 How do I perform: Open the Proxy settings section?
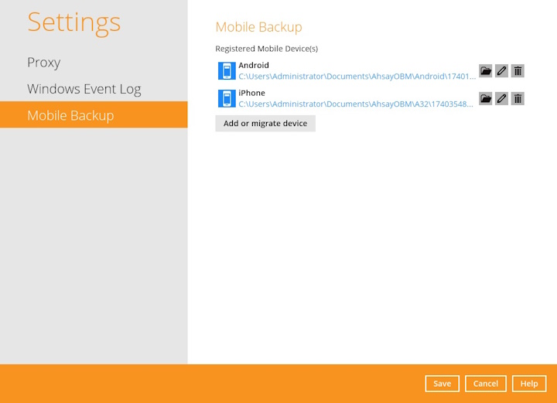43,63
